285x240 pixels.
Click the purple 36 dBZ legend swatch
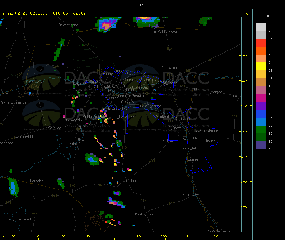[261, 106]
